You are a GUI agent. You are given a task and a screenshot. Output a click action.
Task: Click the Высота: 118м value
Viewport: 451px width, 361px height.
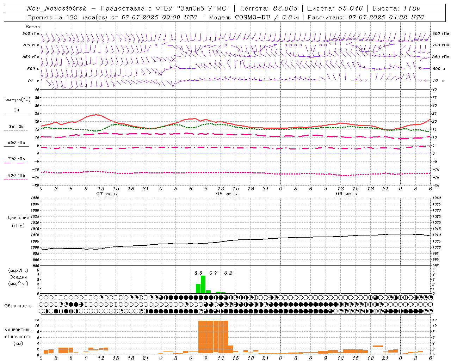(396, 8)
